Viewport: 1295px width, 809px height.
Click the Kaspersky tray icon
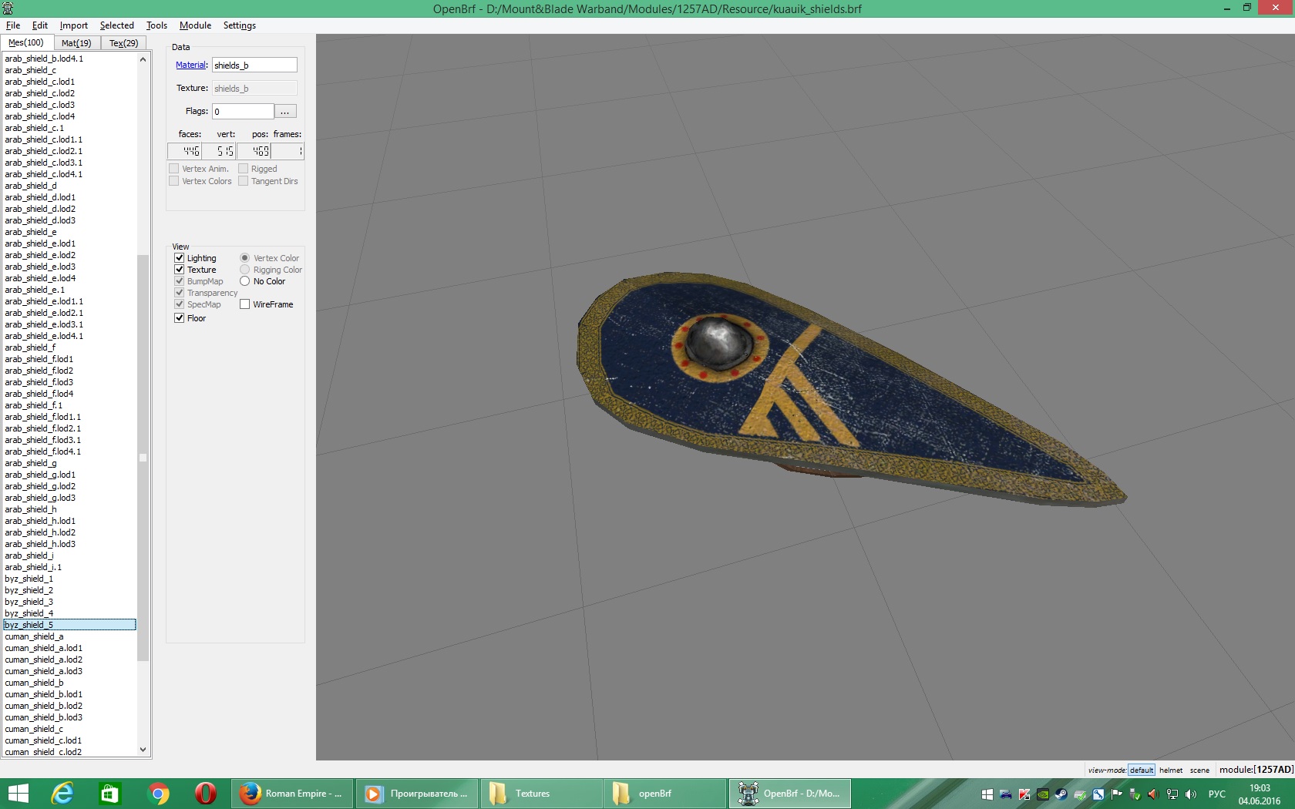(x=1024, y=794)
